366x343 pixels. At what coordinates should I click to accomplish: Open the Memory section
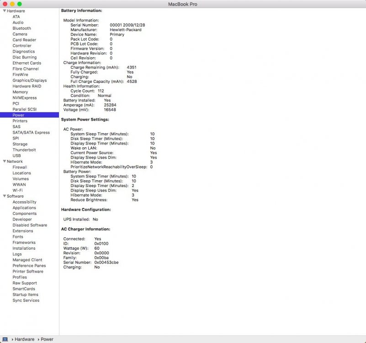click(20, 92)
